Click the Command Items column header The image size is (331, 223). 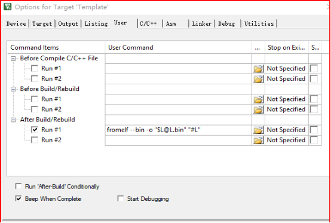[x=56, y=47]
